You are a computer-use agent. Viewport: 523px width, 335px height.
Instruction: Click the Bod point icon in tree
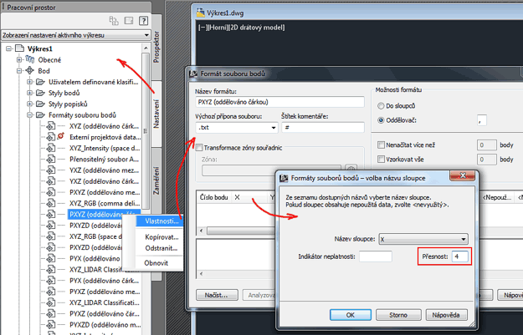pyautogui.click(x=29, y=71)
